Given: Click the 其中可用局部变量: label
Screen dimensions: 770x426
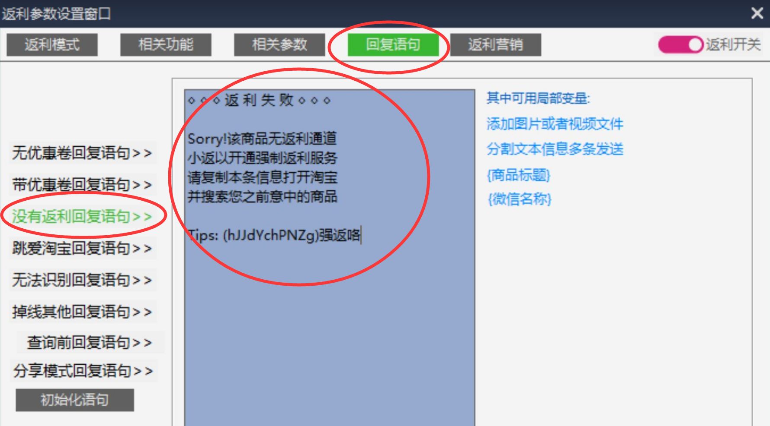Looking at the screenshot, I should 538,98.
